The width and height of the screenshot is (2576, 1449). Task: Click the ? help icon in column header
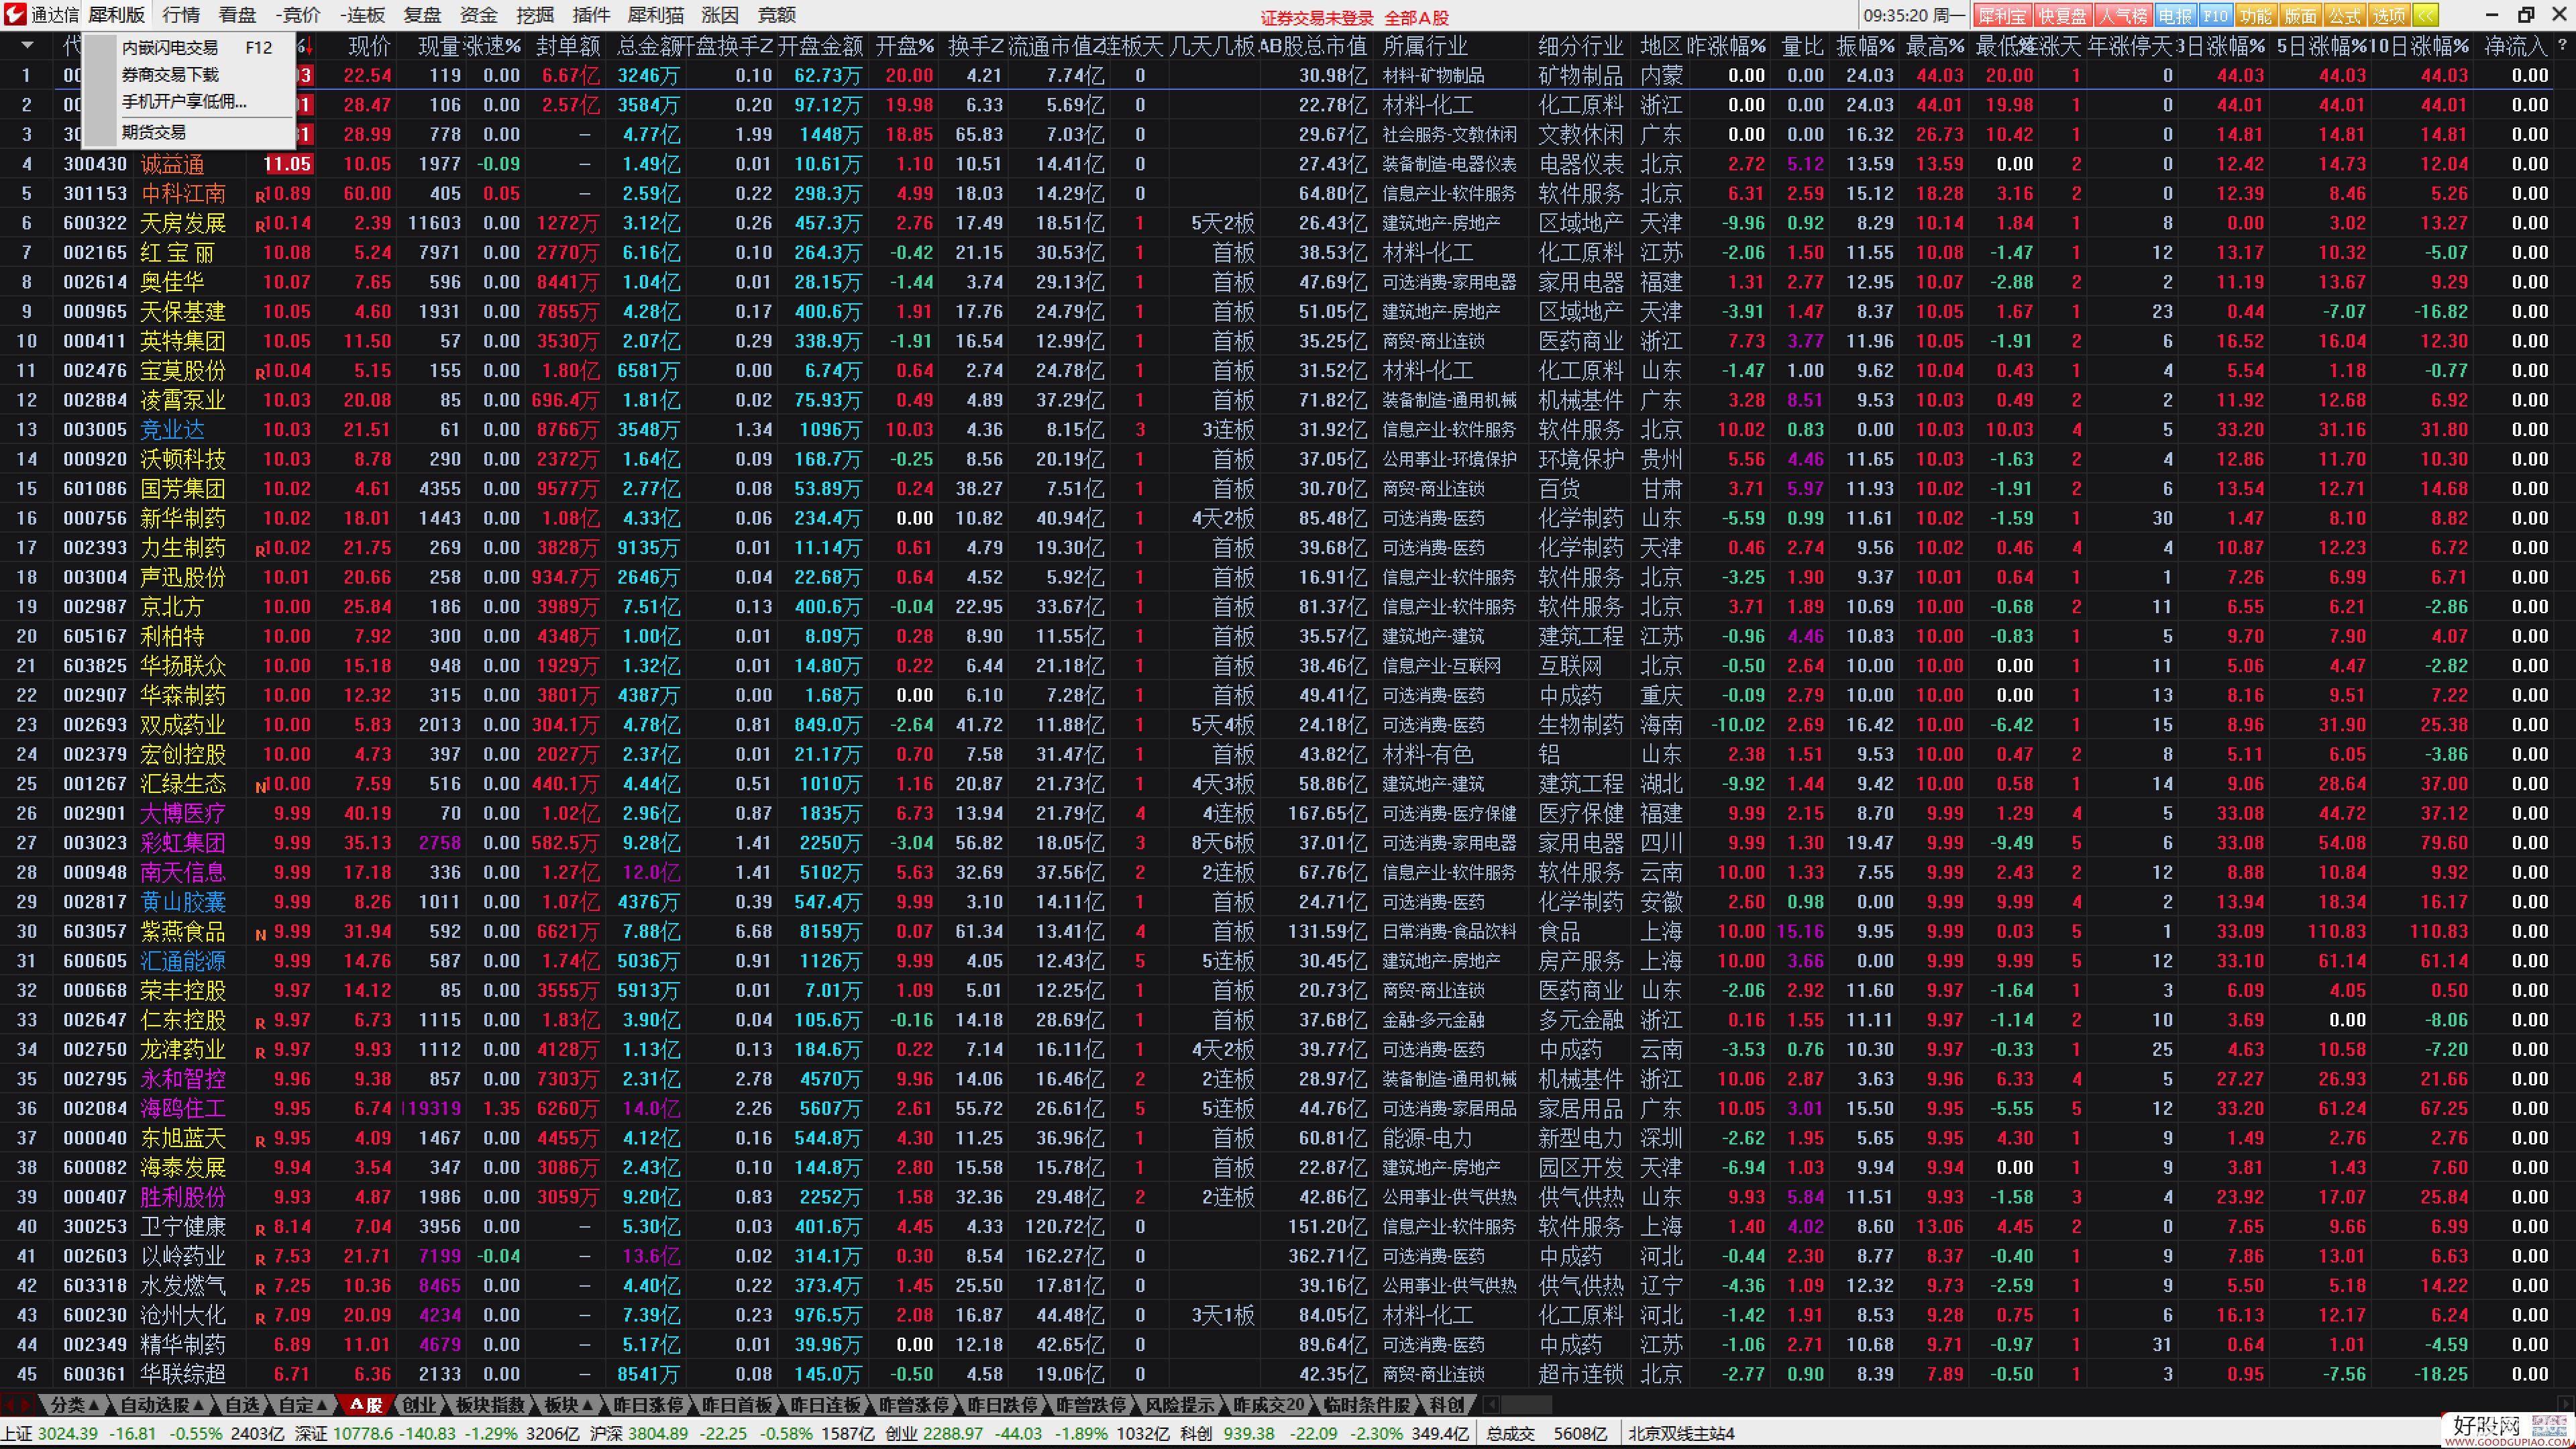pyautogui.click(x=2561, y=45)
